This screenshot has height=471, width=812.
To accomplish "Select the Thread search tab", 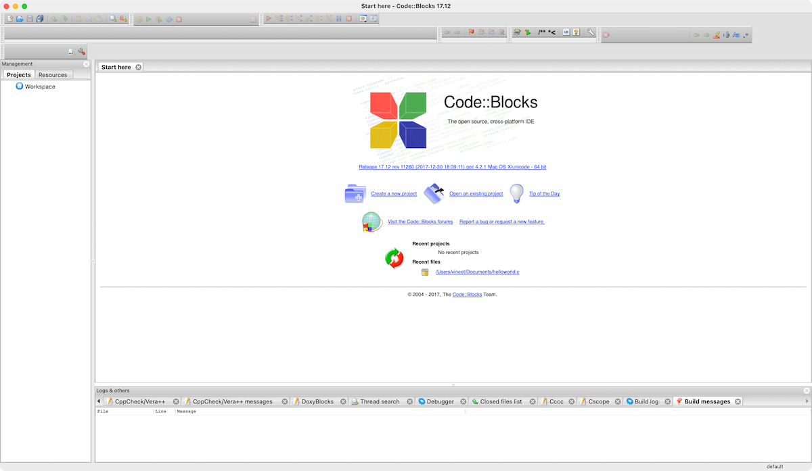I will 379,401.
